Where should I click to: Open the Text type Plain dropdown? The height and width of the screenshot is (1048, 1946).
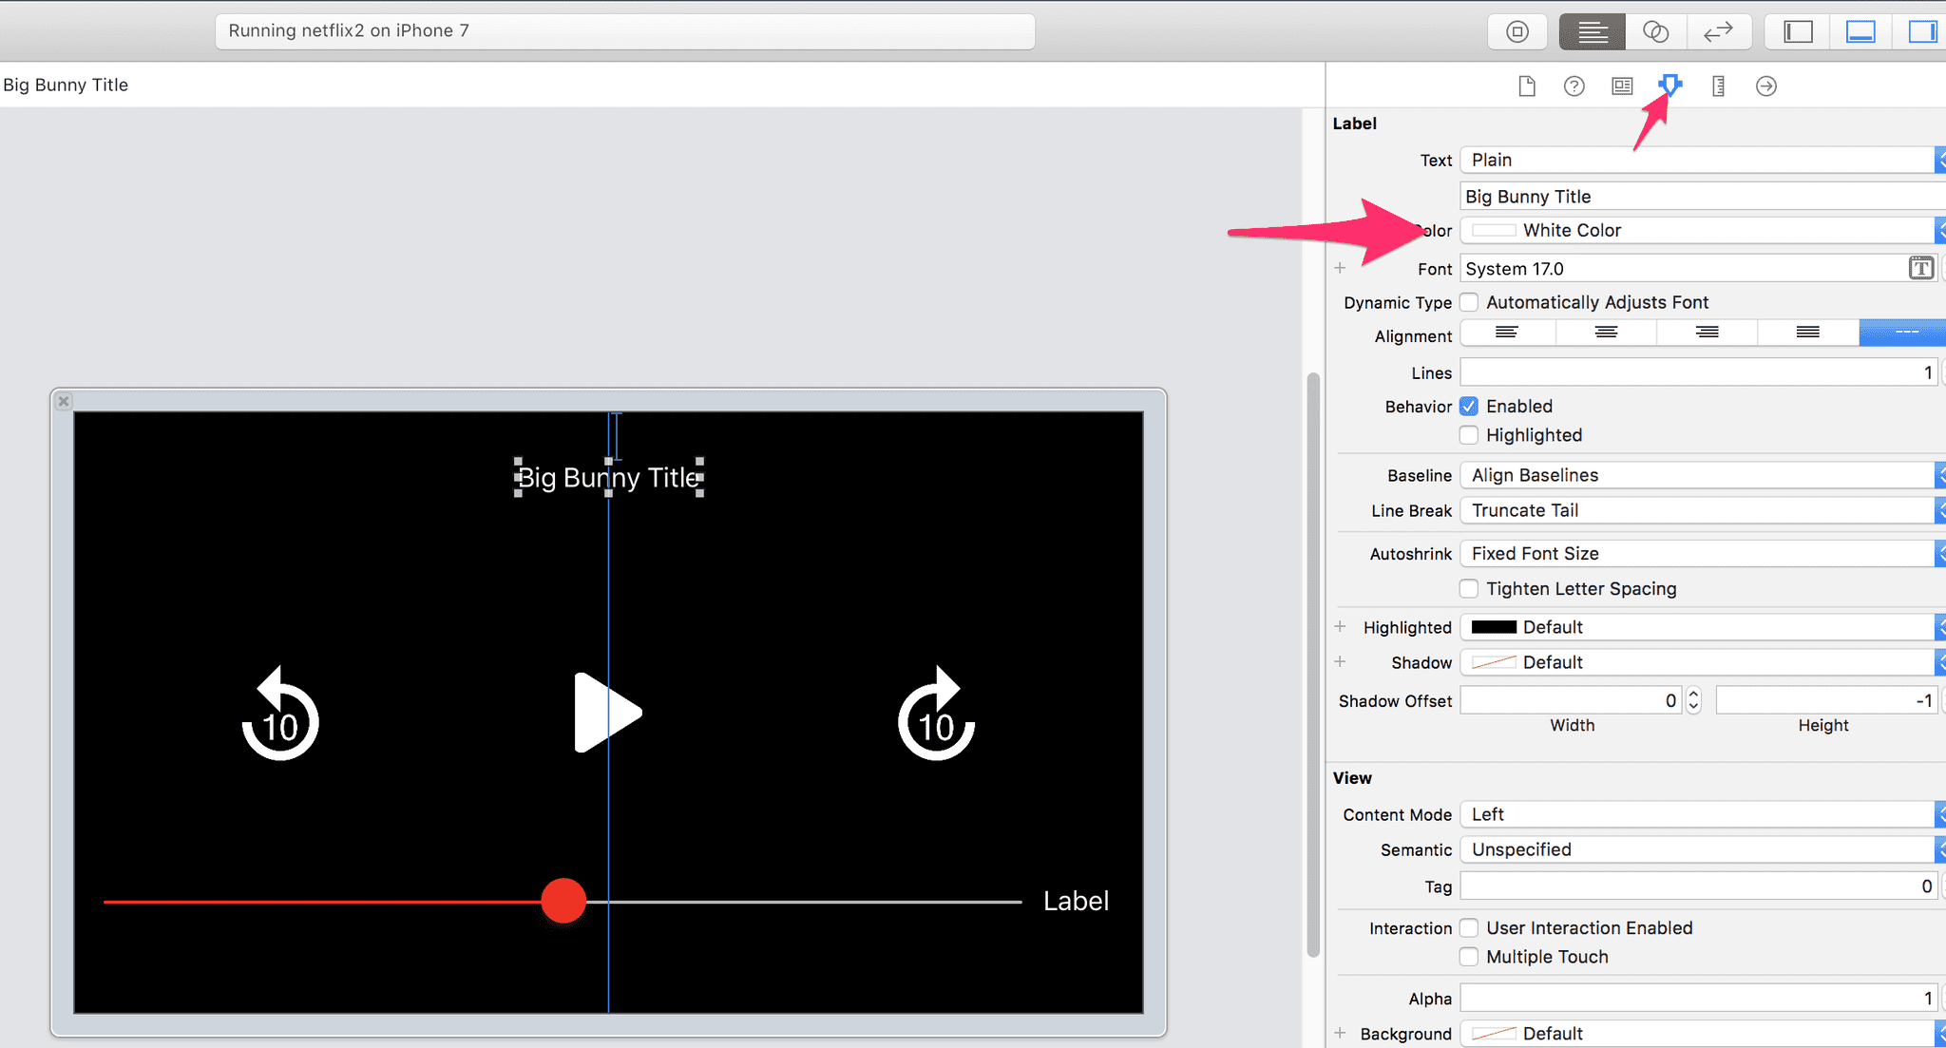1703,160
